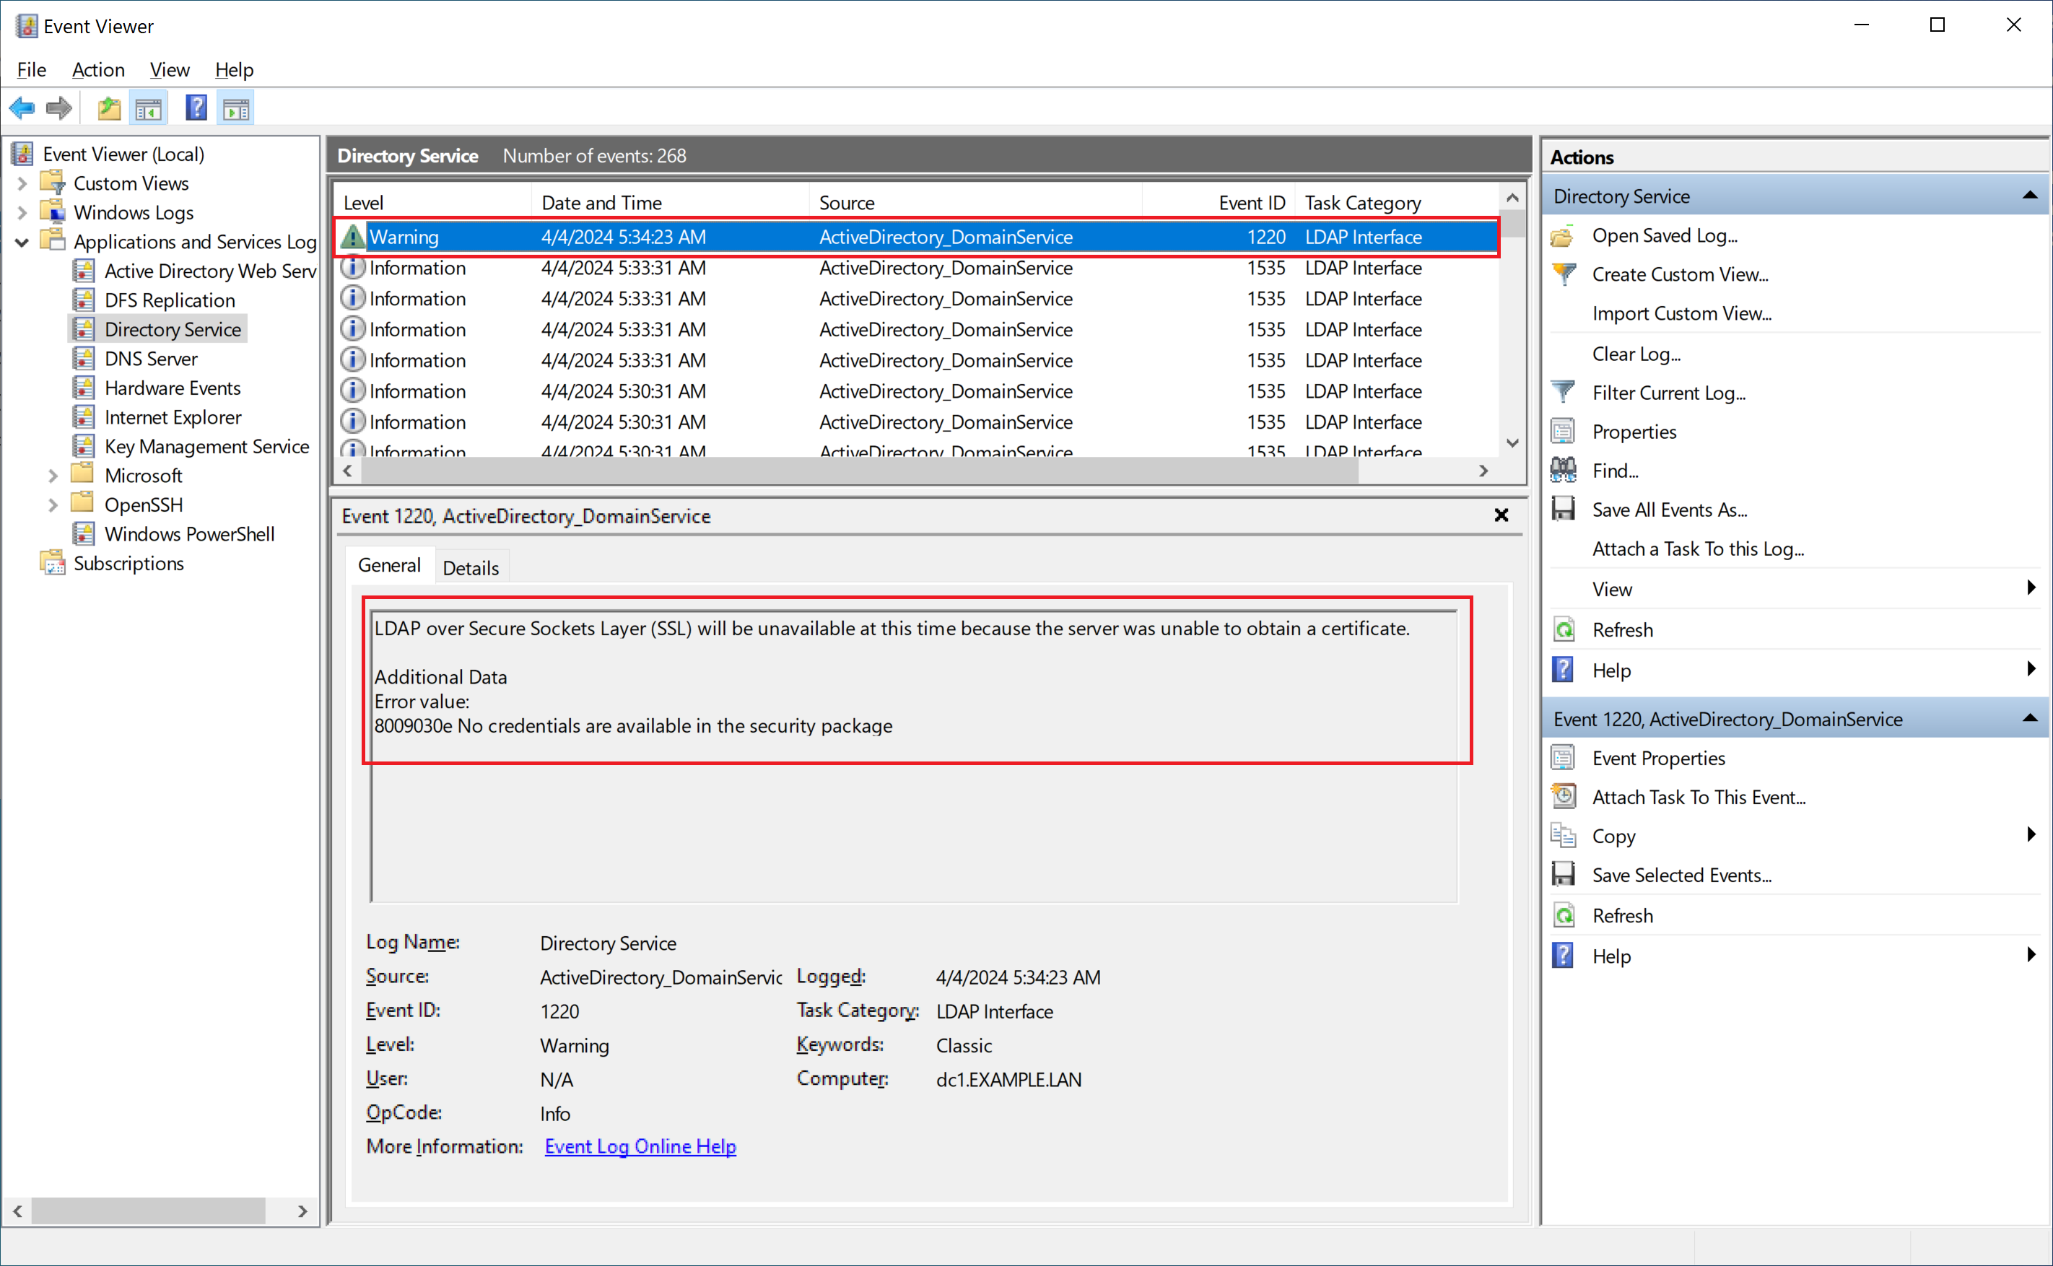
Task: Collapse Applications and Services Logs node
Action: (22, 242)
